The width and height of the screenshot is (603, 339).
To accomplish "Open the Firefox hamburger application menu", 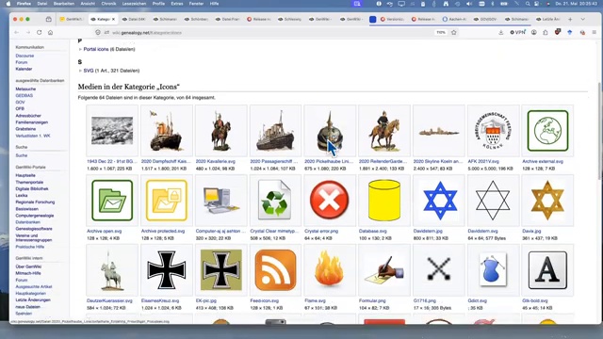I will click(595, 33).
